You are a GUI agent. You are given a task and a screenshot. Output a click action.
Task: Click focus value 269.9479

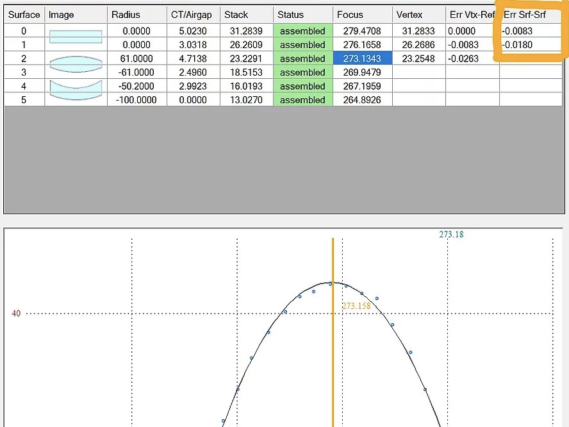coord(362,72)
